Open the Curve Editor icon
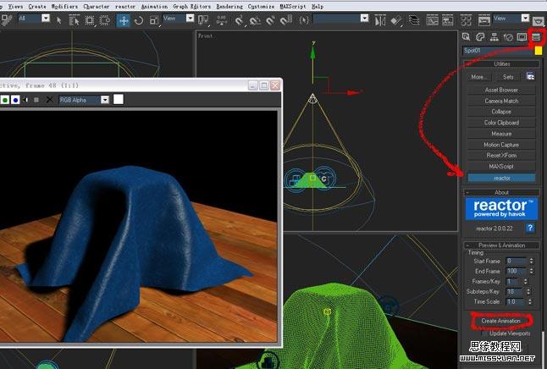Image resolution: width=547 pixels, height=369 pixels. [x=432, y=20]
